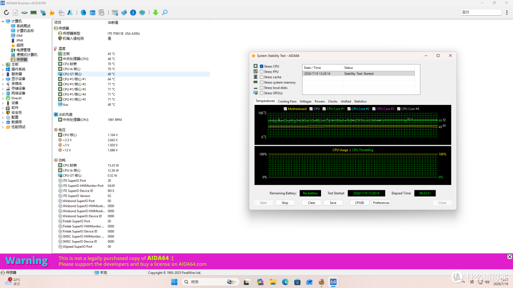Click the blue database stack toolbar icon
The image size is (513, 288).
coord(93,12)
